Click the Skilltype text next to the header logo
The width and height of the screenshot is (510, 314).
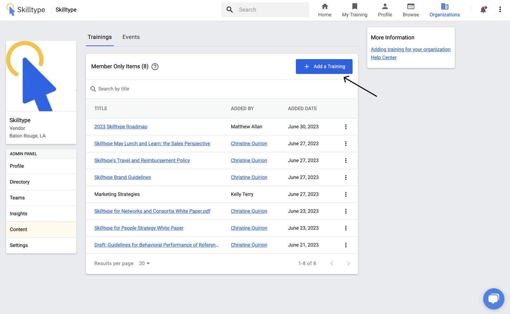(66, 10)
